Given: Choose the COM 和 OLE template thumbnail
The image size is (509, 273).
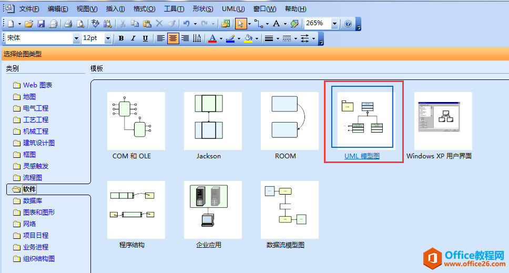Looking at the screenshot, I should click(x=136, y=121).
